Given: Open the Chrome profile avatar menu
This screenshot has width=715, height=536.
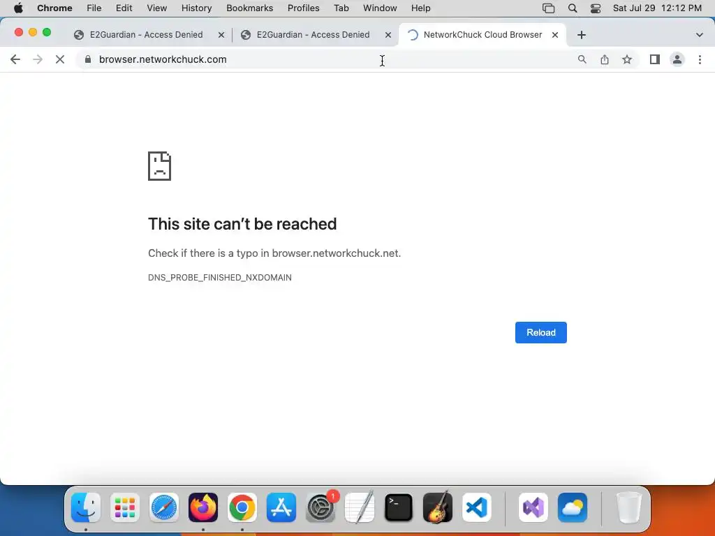Looking at the screenshot, I should coord(677,59).
